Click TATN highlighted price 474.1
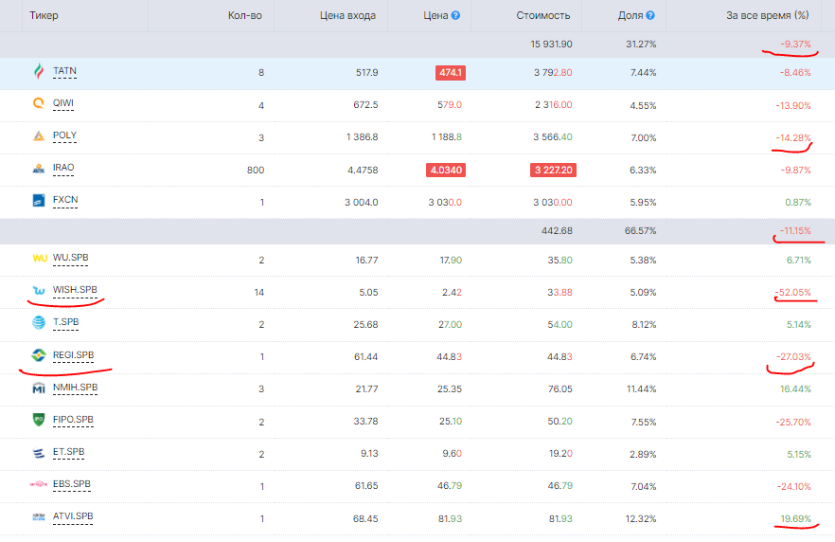This screenshot has height=542, width=835. [451, 72]
